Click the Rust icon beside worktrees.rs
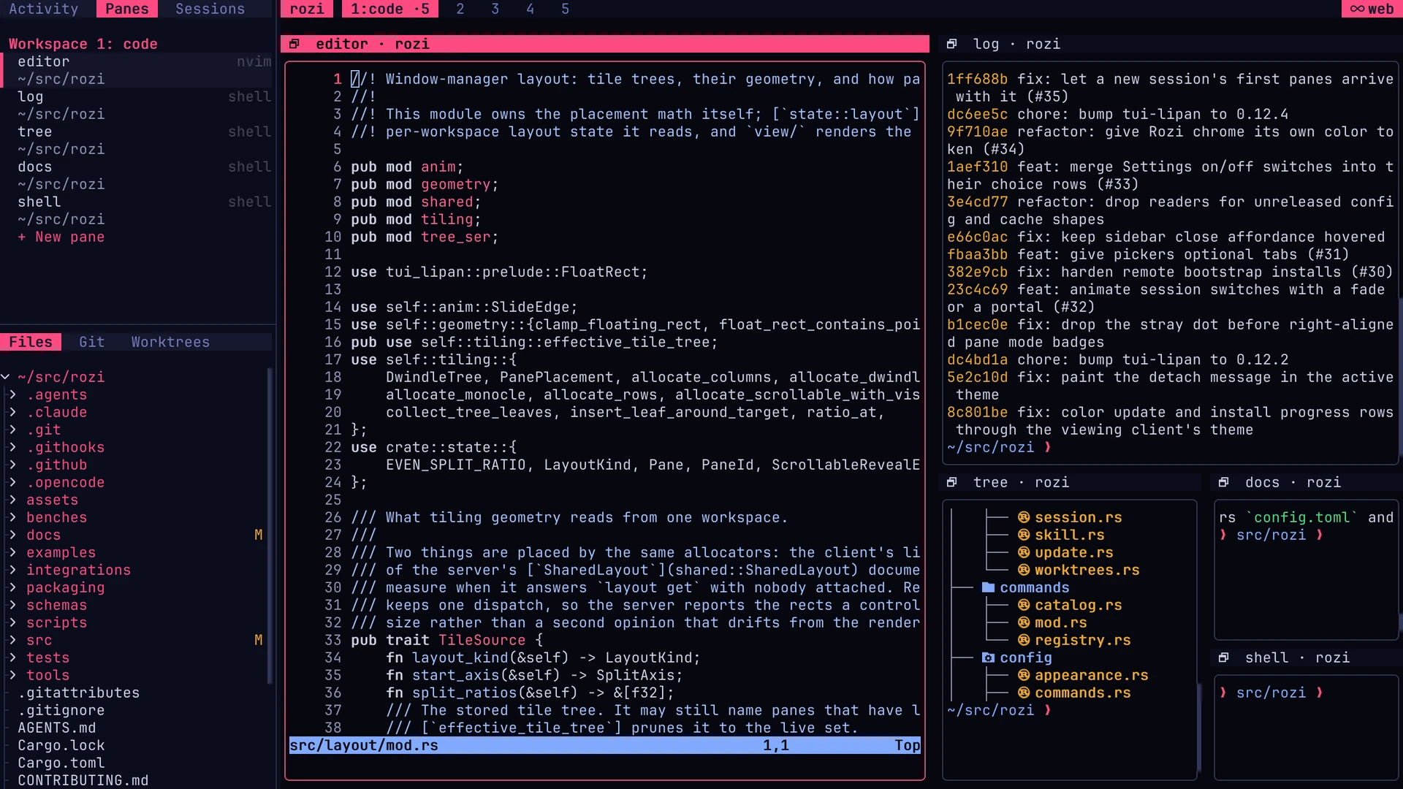This screenshot has width=1403, height=789. (x=1024, y=570)
